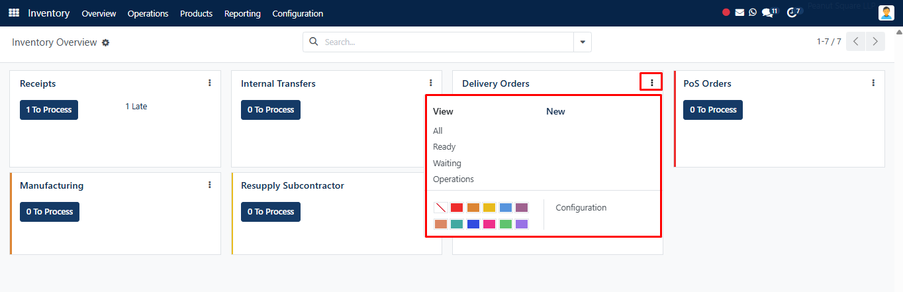The width and height of the screenshot is (903, 292).
Task: Select Operations in the View list
Action: coord(453,179)
